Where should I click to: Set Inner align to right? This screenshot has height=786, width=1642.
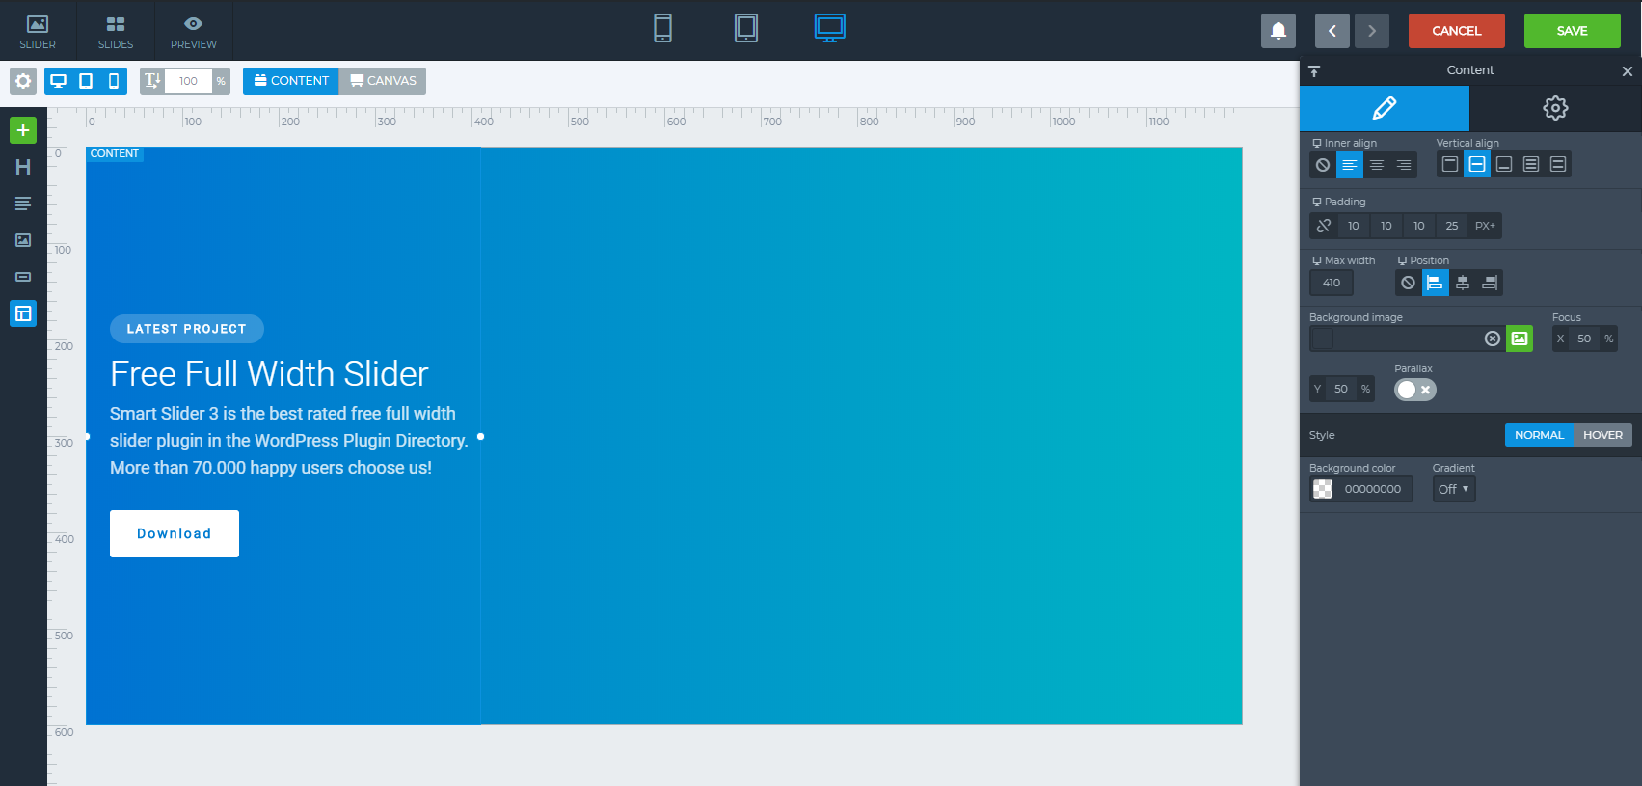[x=1404, y=165]
